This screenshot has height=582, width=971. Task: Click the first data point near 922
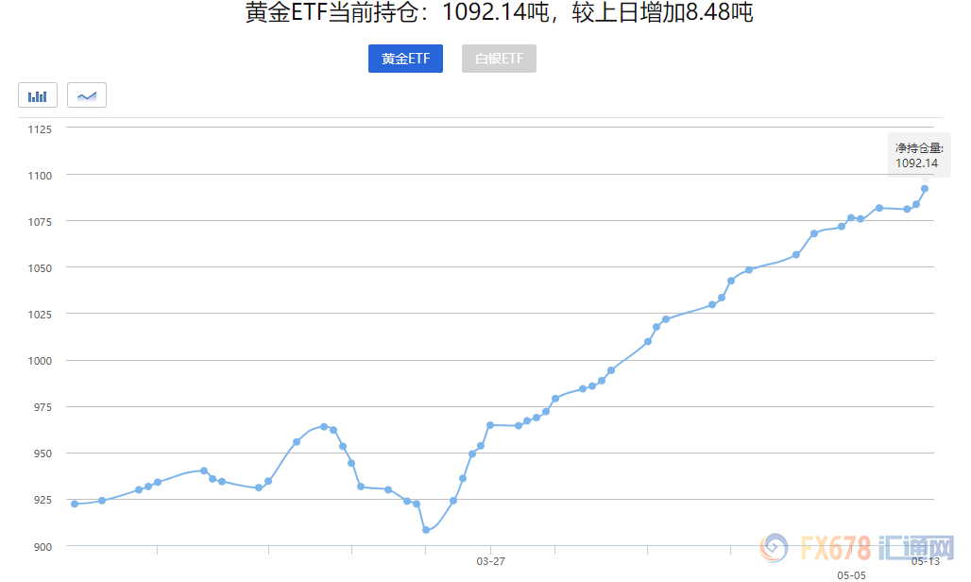point(75,504)
